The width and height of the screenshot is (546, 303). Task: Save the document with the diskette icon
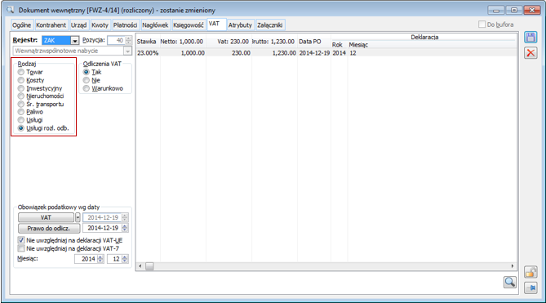click(530, 38)
